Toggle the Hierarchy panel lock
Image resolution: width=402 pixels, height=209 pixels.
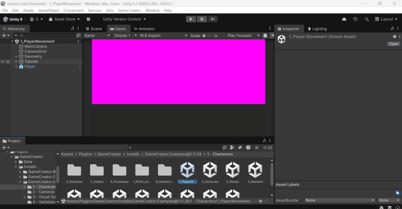72,29
